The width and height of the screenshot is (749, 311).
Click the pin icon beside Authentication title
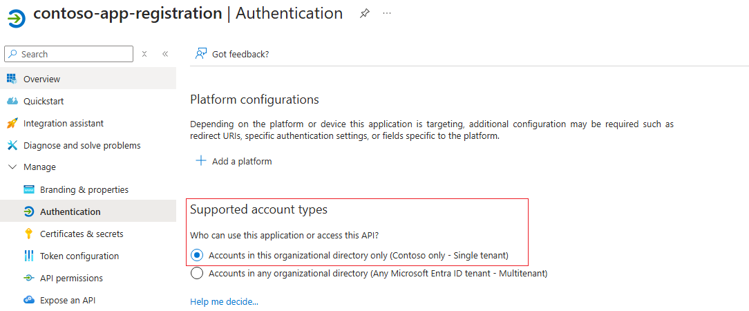click(x=364, y=14)
